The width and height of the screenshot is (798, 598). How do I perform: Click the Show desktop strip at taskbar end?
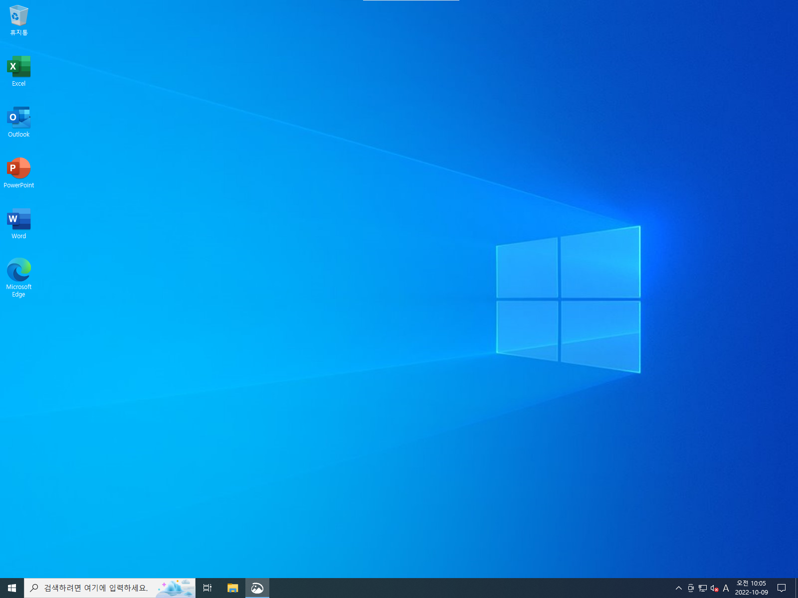[796, 588]
